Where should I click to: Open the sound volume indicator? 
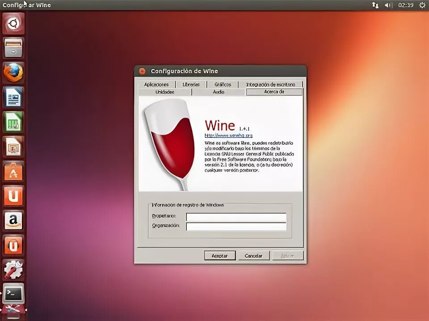[x=388, y=5]
